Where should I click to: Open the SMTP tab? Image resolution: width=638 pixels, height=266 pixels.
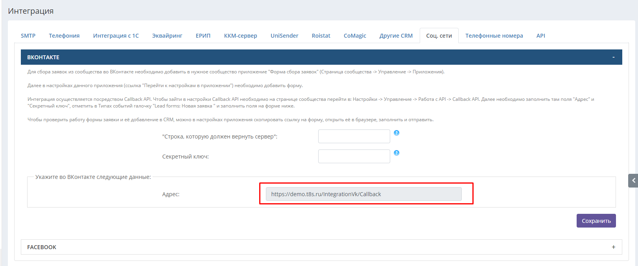[x=28, y=36]
